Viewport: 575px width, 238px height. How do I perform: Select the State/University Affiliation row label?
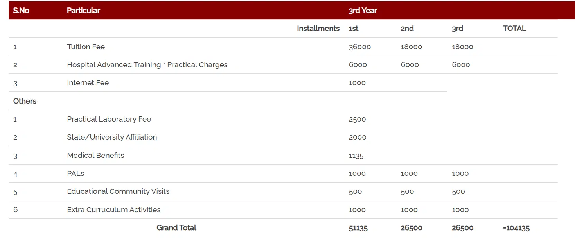click(x=112, y=137)
